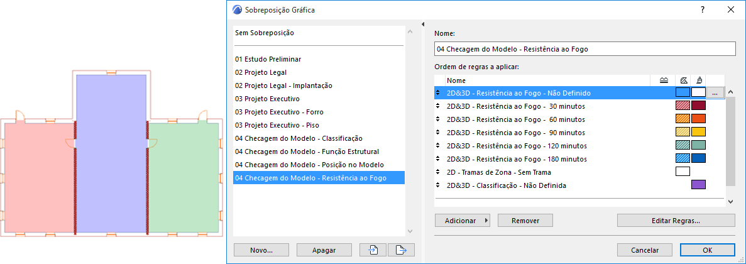746x264 pixels.
Task: Select 04 Checagem do Modelo - Classificação
Action: [299, 138]
